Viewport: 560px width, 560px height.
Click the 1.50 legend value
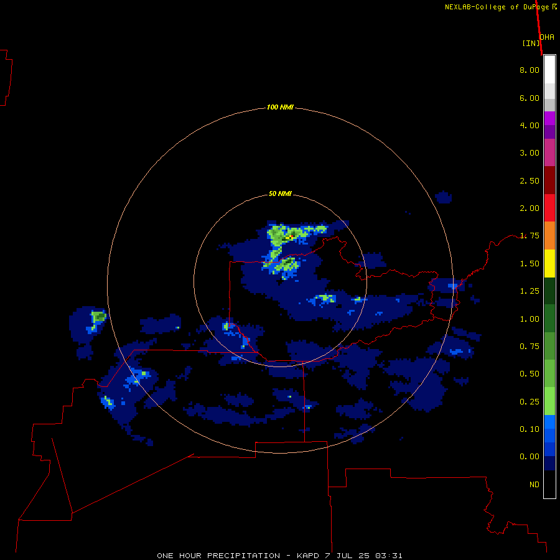[530, 264]
